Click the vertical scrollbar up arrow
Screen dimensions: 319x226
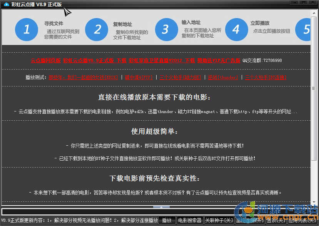point(314,13)
